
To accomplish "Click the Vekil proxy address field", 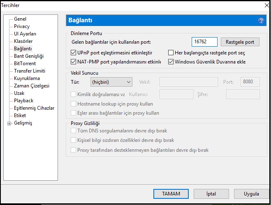I will coord(189,82).
